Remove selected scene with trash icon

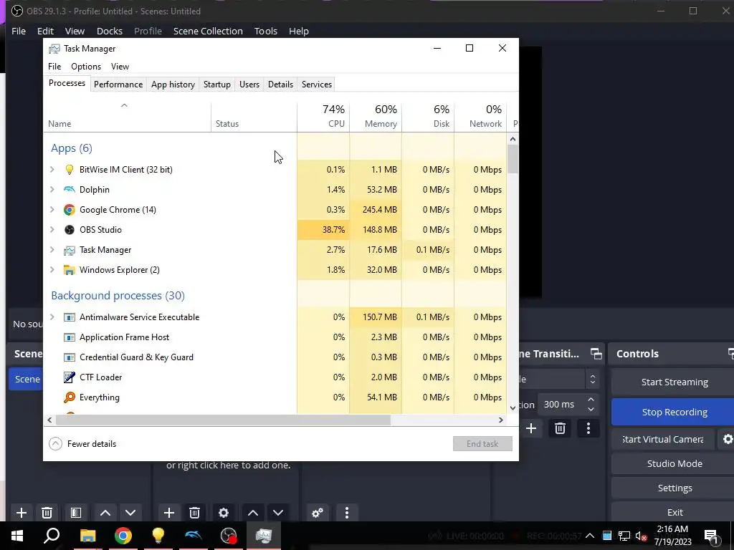point(47,513)
